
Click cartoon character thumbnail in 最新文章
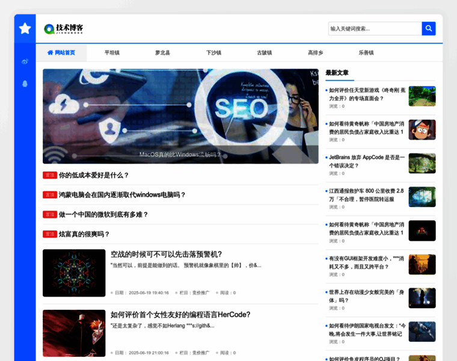422,130
